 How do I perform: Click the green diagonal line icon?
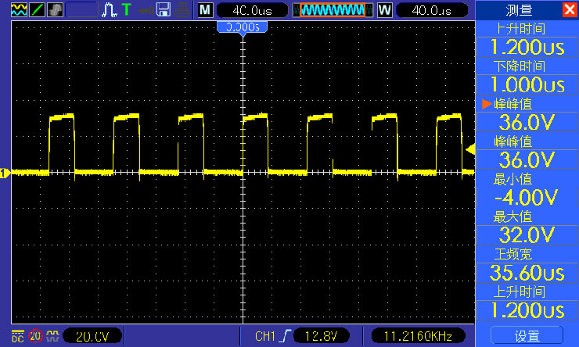tap(37, 9)
